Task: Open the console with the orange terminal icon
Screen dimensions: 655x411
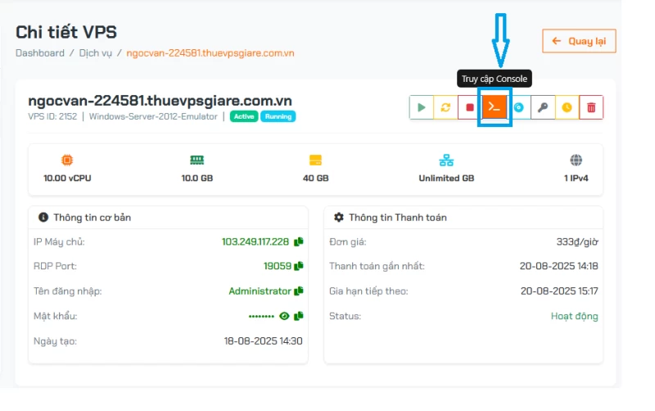Action: pyautogui.click(x=495, y=107)
